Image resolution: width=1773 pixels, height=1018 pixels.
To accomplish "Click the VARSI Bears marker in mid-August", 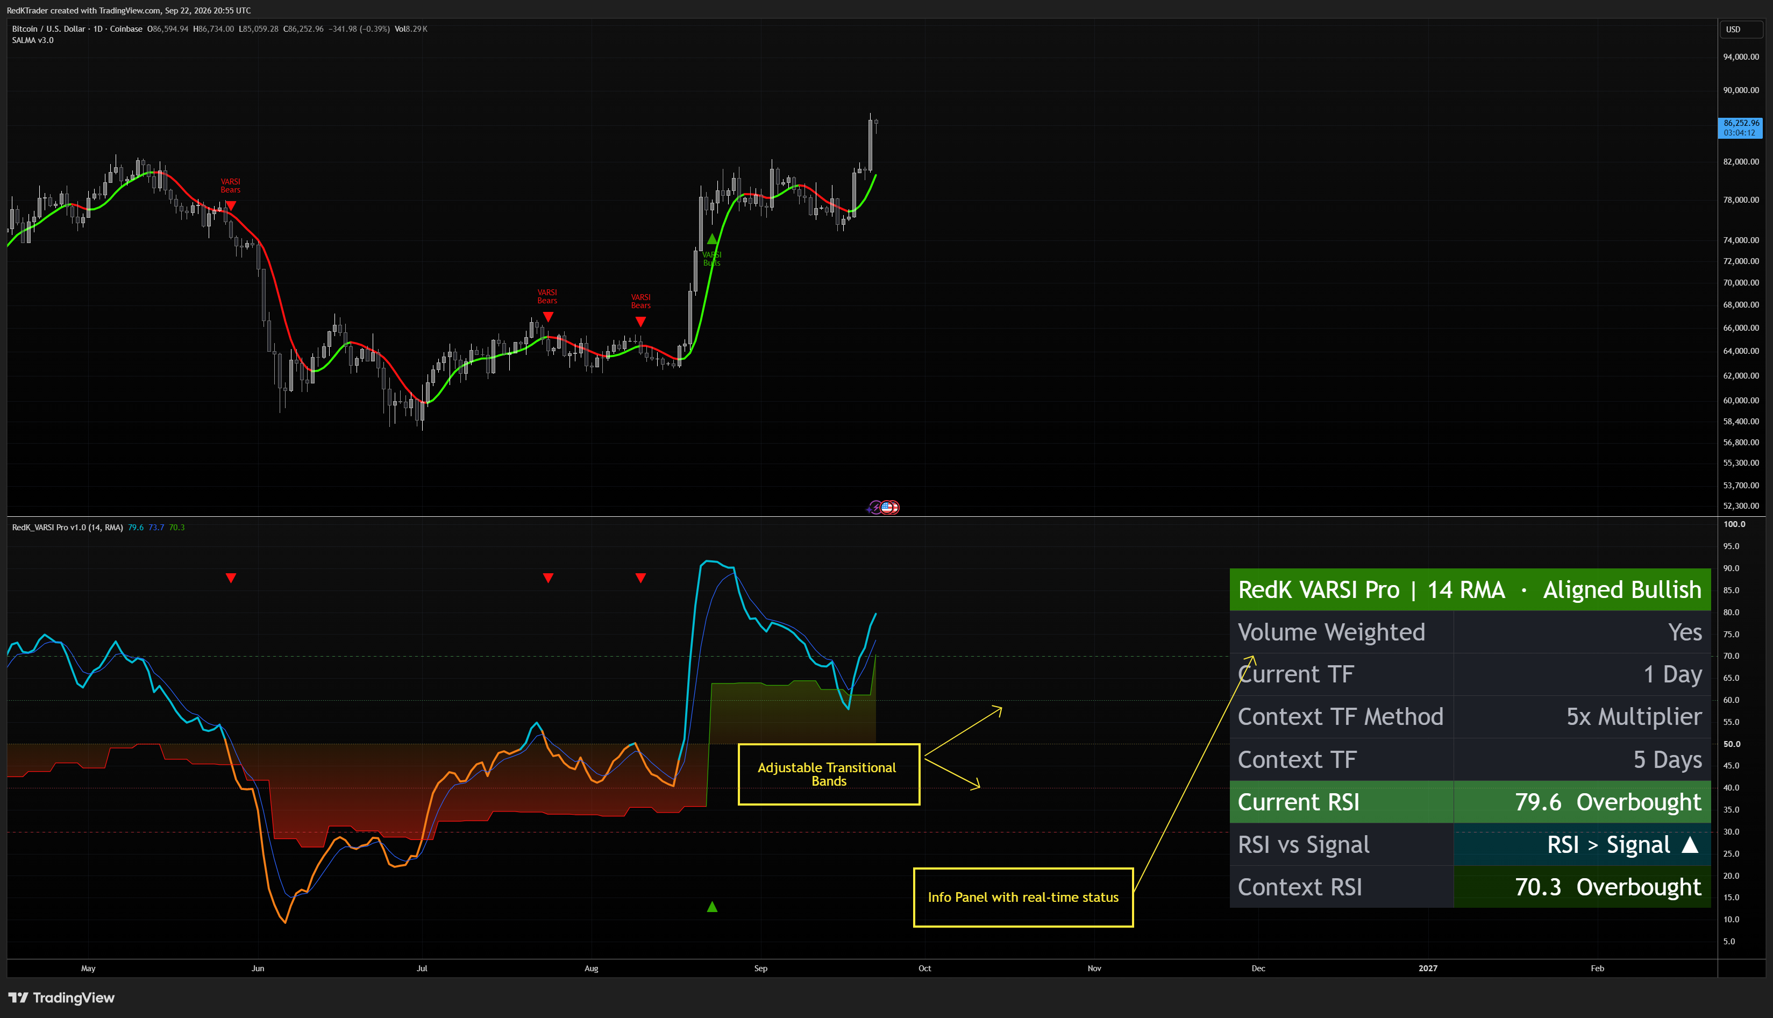I will (x=640, y=322).
